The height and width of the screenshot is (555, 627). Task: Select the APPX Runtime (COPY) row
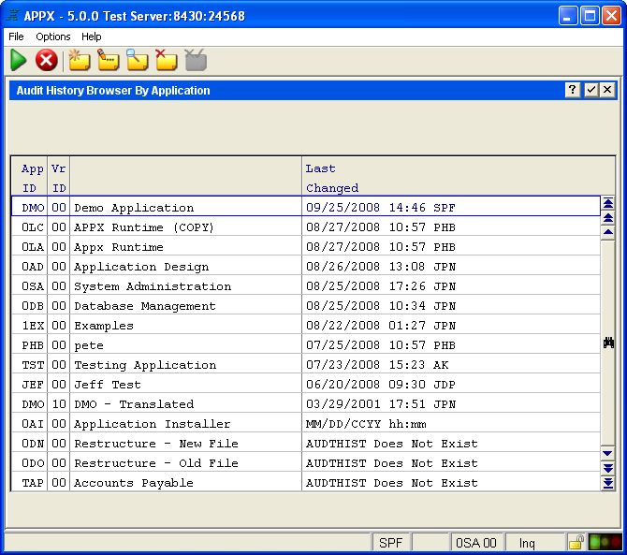306,226
